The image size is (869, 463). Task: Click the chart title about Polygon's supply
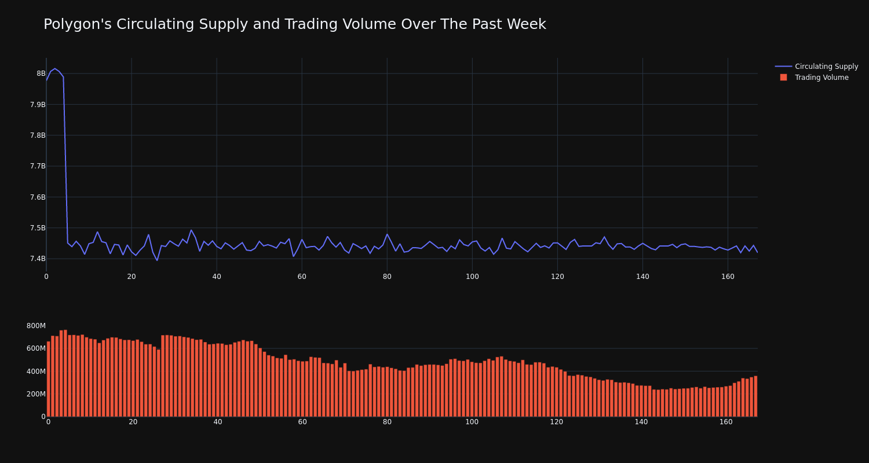click(x=294, y=24)
